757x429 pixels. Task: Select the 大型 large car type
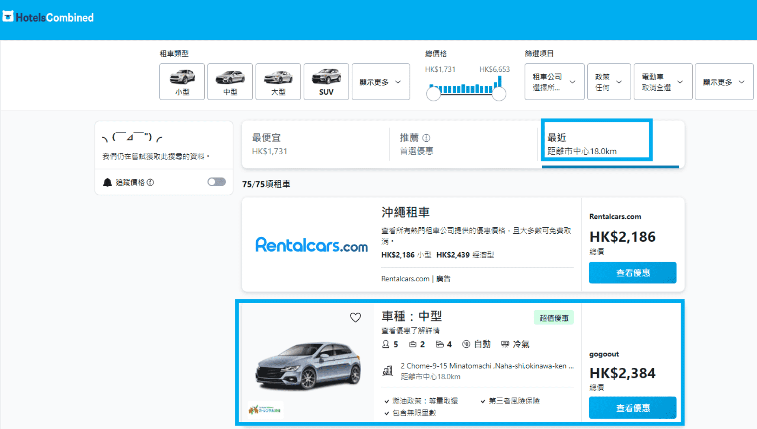point(278,82)
